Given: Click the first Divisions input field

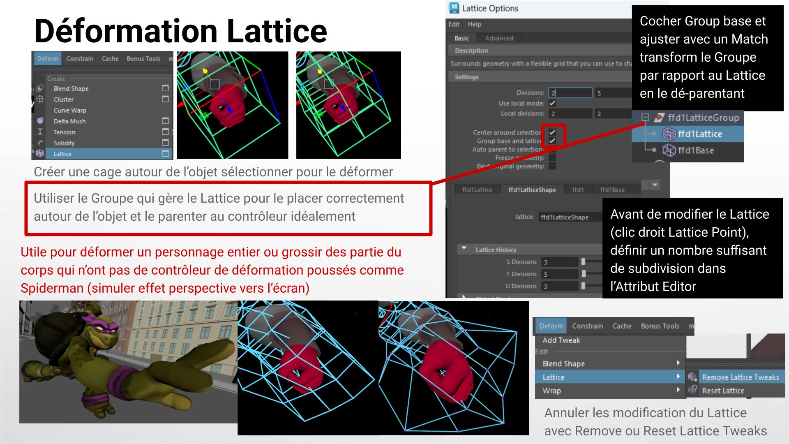Looking at the screenshot, I should point(570,93).
